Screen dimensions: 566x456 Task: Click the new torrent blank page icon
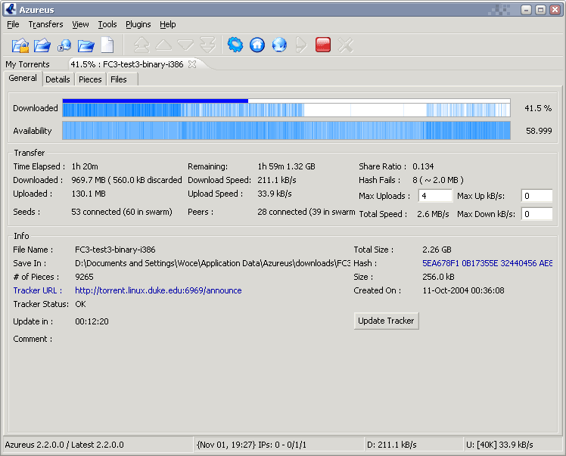107,45
